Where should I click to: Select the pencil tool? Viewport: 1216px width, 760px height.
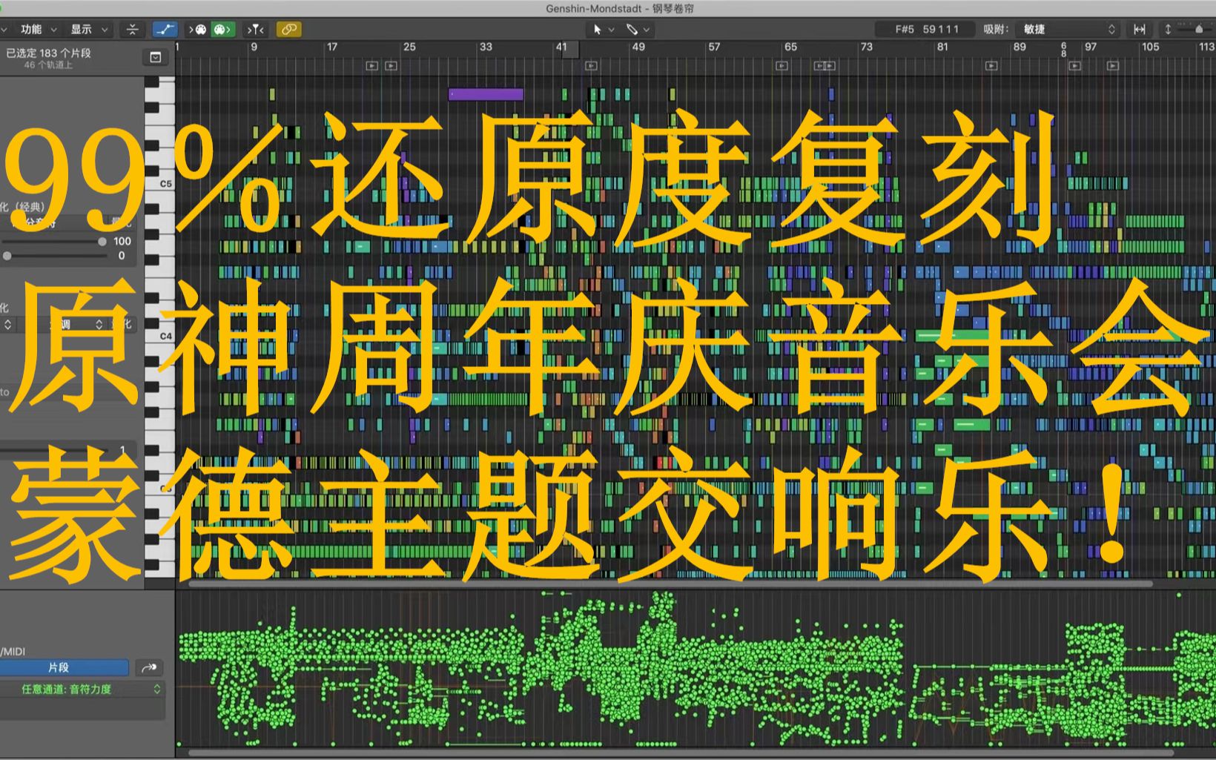[632, 30]
